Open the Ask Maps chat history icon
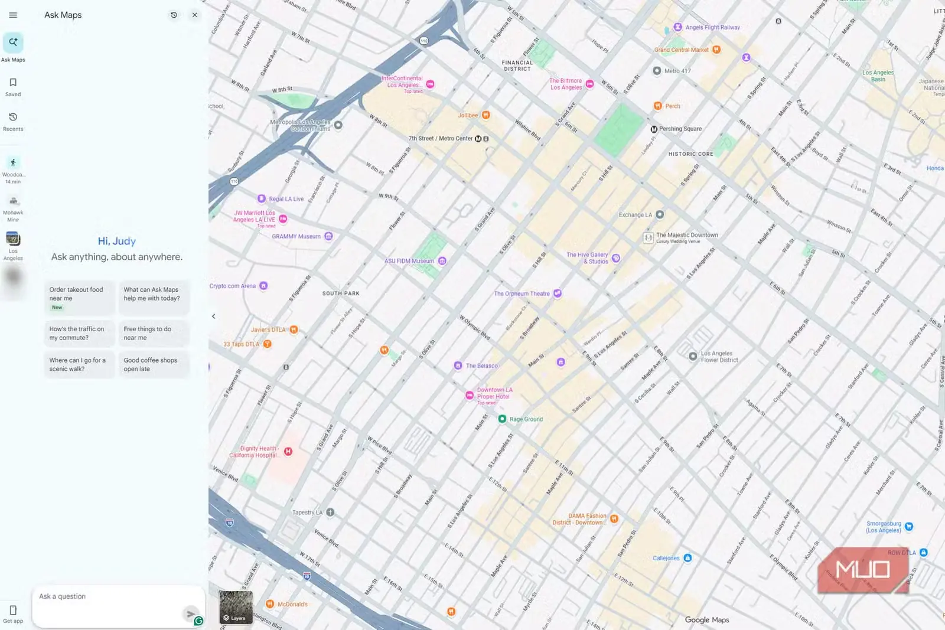 pyautogui.click(x=174, y=15)
